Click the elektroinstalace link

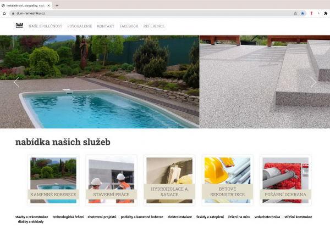[x=180, y=217]
